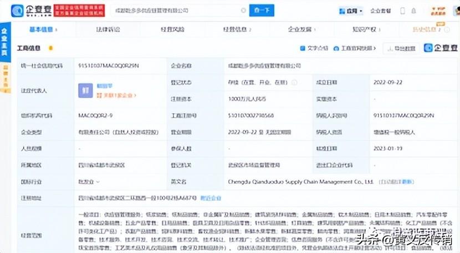This screenshot has width=460, height=253.
Task: Click the Qichacha logo at top left
Action: pos(32,11)
